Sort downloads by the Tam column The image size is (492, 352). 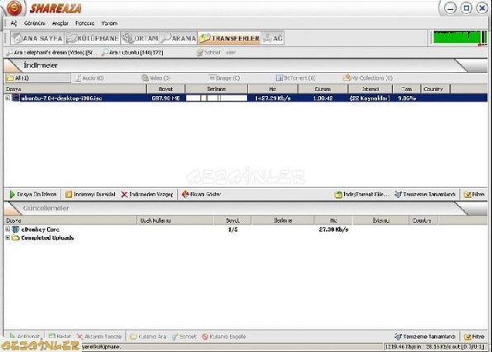tap(407, 89)
